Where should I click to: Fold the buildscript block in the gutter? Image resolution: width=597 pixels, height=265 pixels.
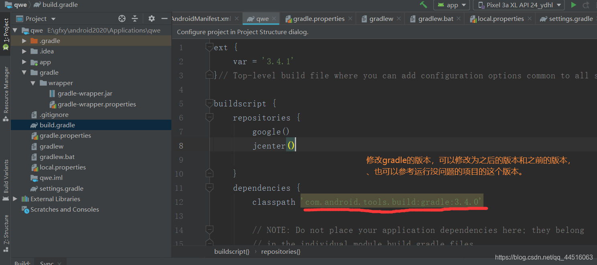pos(209,103)
